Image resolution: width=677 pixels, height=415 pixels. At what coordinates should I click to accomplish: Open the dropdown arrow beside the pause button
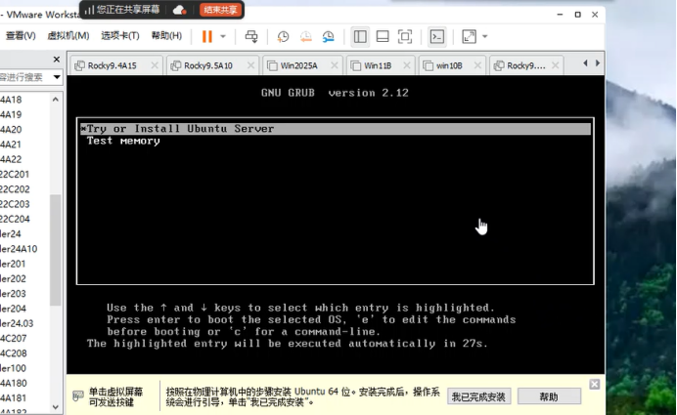[223, 36]
